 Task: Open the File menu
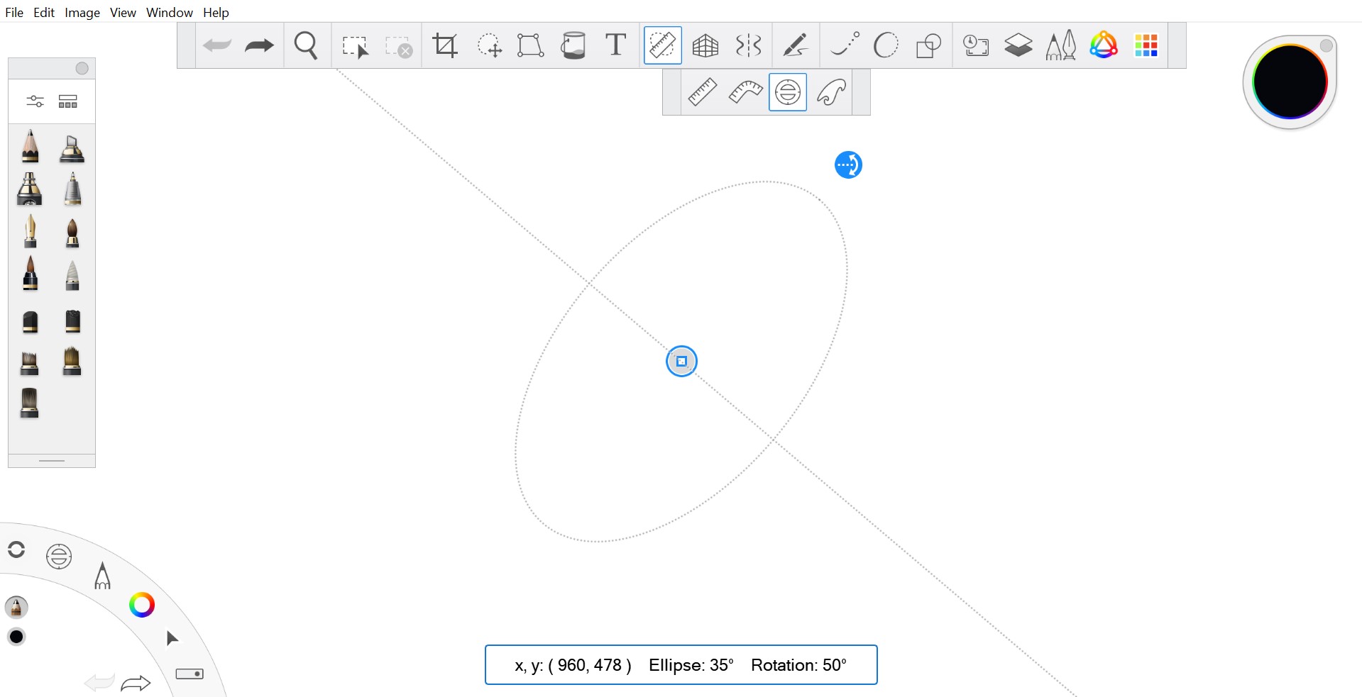click(x=14, y=12)
